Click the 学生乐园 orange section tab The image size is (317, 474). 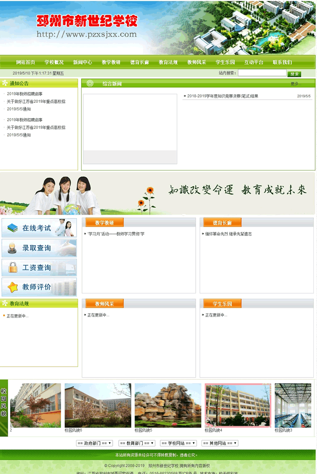point(222,303)
